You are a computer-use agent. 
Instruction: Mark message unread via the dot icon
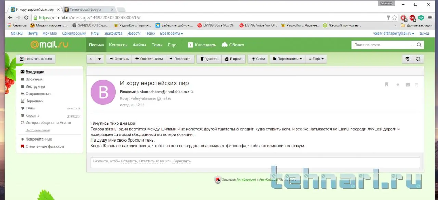point(398,85)
